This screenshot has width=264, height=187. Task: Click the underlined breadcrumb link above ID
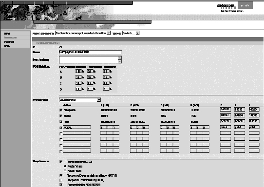pyautogui.click(x=48, y=43)
